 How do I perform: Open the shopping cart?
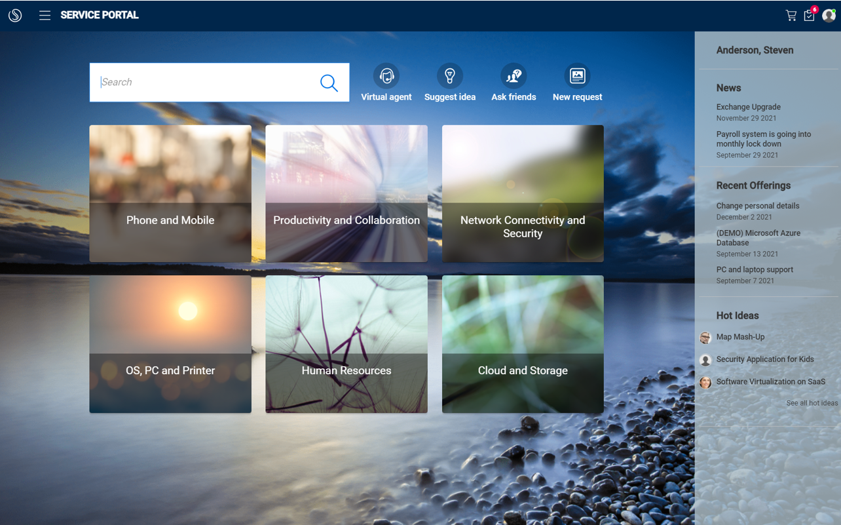click(x=791, y=14)
